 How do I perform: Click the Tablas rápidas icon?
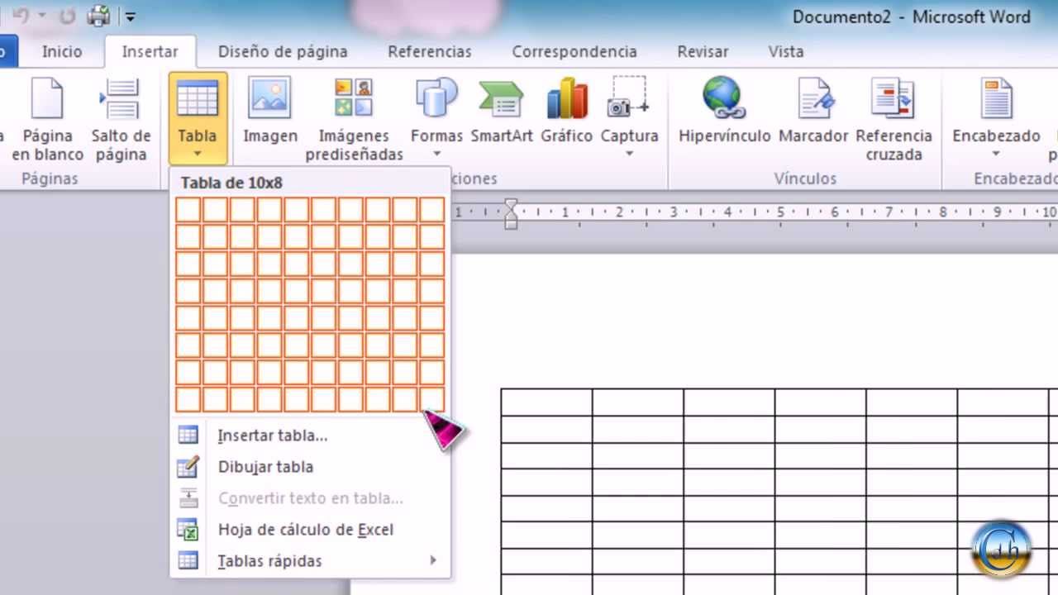(x=188, y=561)
